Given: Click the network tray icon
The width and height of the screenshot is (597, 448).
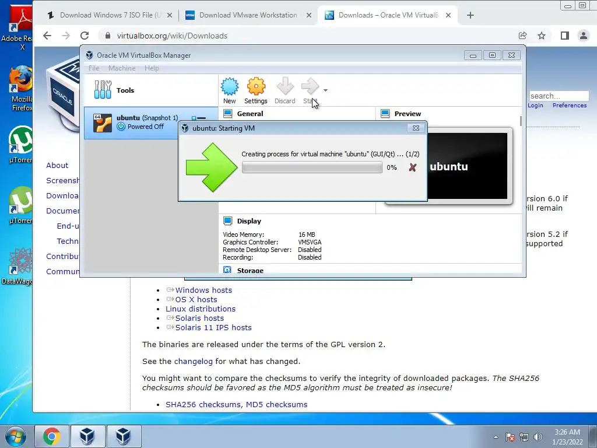Looking at the screenshot, I should point(524,437).
